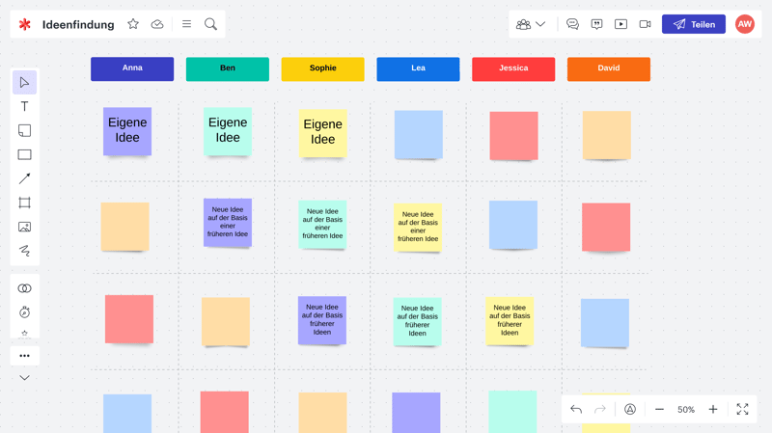Start presentation mode with play icon
This screenshot has height=433, width=772.
pos(620,24)
